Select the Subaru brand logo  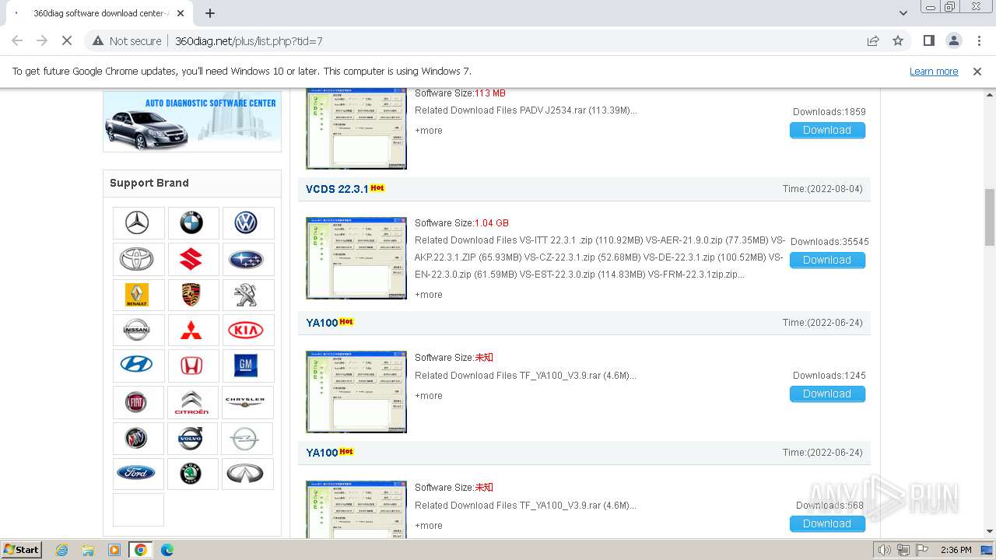click(247, 259)
